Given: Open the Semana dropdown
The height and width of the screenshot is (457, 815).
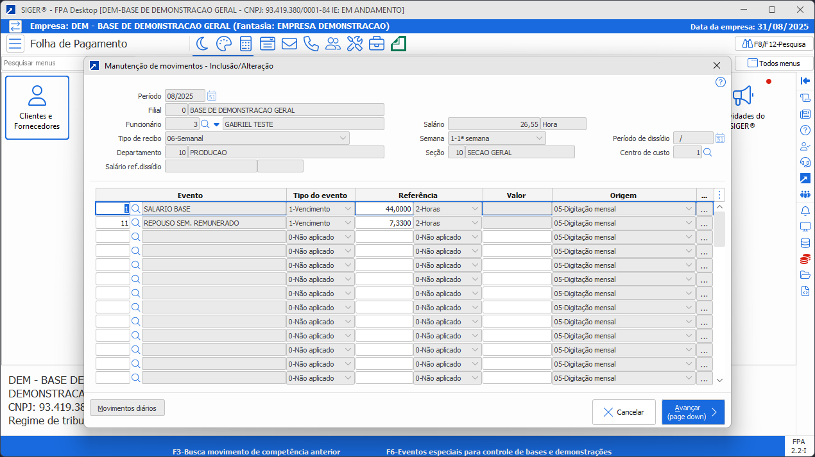Looking at the screenshot, I should [x=539, y=138].
